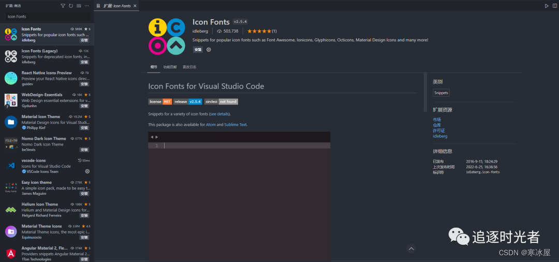Click the circleci not found badge
559x262 pixels.
(221, 101)
